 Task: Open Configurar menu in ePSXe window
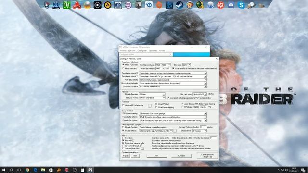(142, 51)
